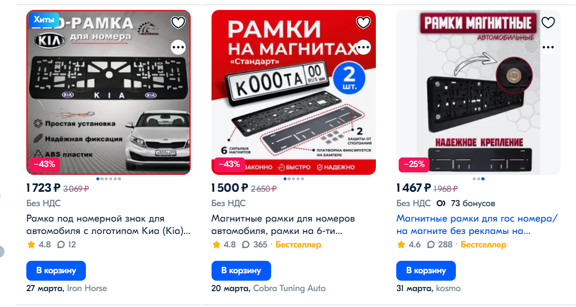Click heart icon on kosmo magnetic frames

[548, 23]
